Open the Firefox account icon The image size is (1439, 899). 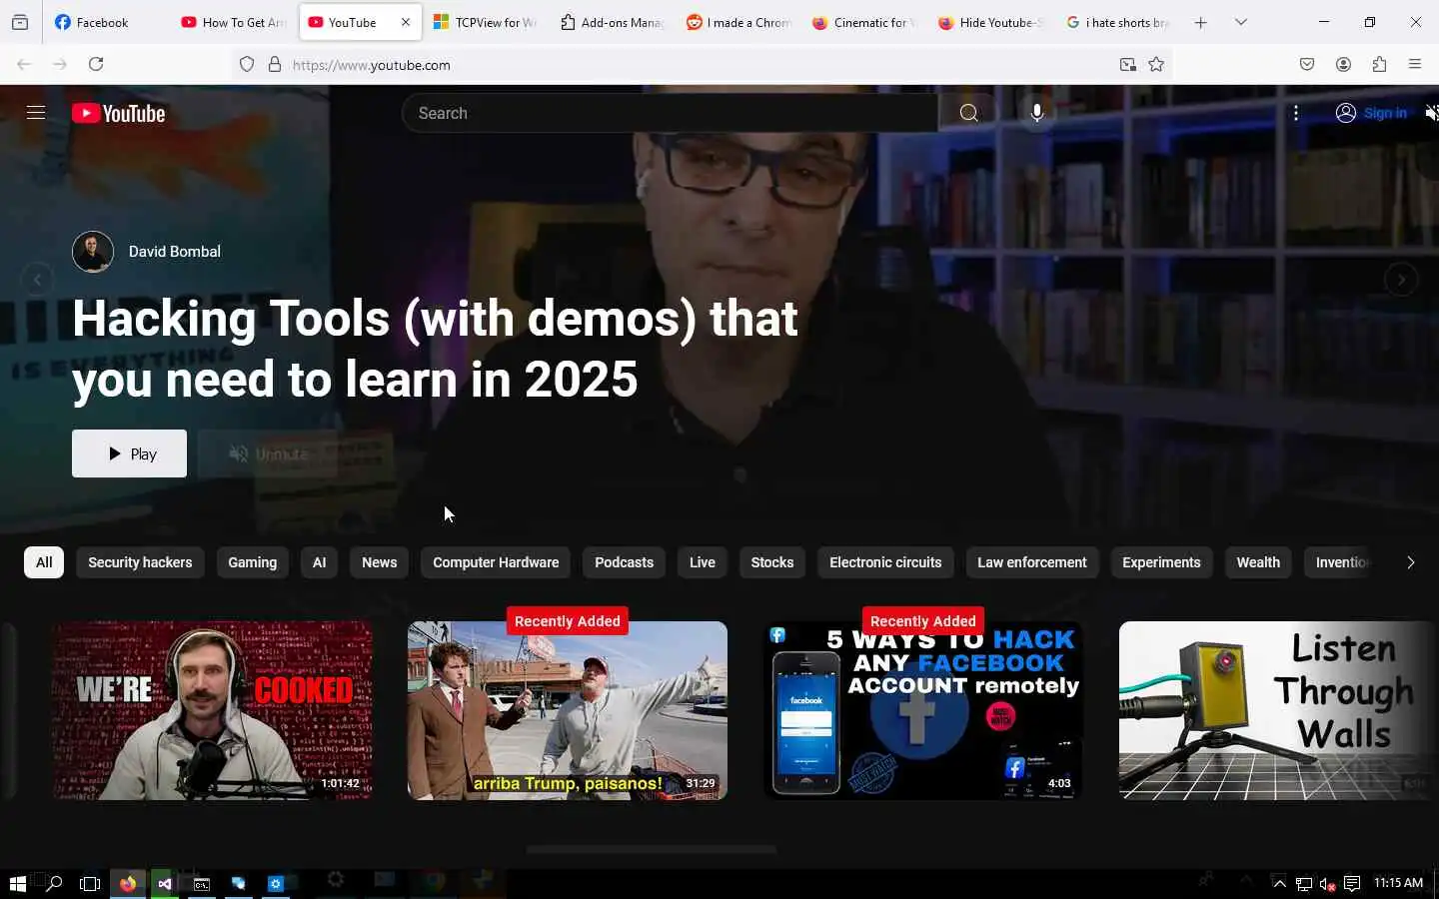click(1343, 64)
